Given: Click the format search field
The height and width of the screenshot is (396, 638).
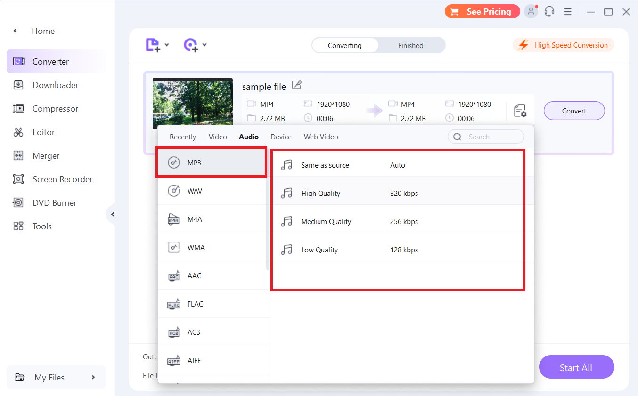Looking at the screenshot, I should coord(490,137).
